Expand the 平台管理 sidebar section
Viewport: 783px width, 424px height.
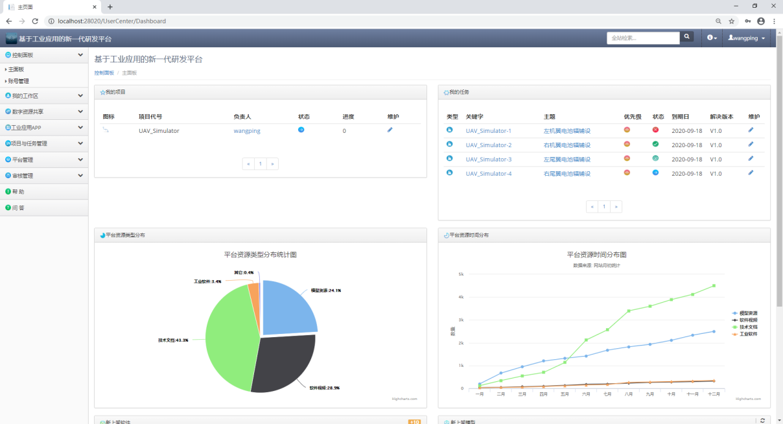click(x=44, y=159)
